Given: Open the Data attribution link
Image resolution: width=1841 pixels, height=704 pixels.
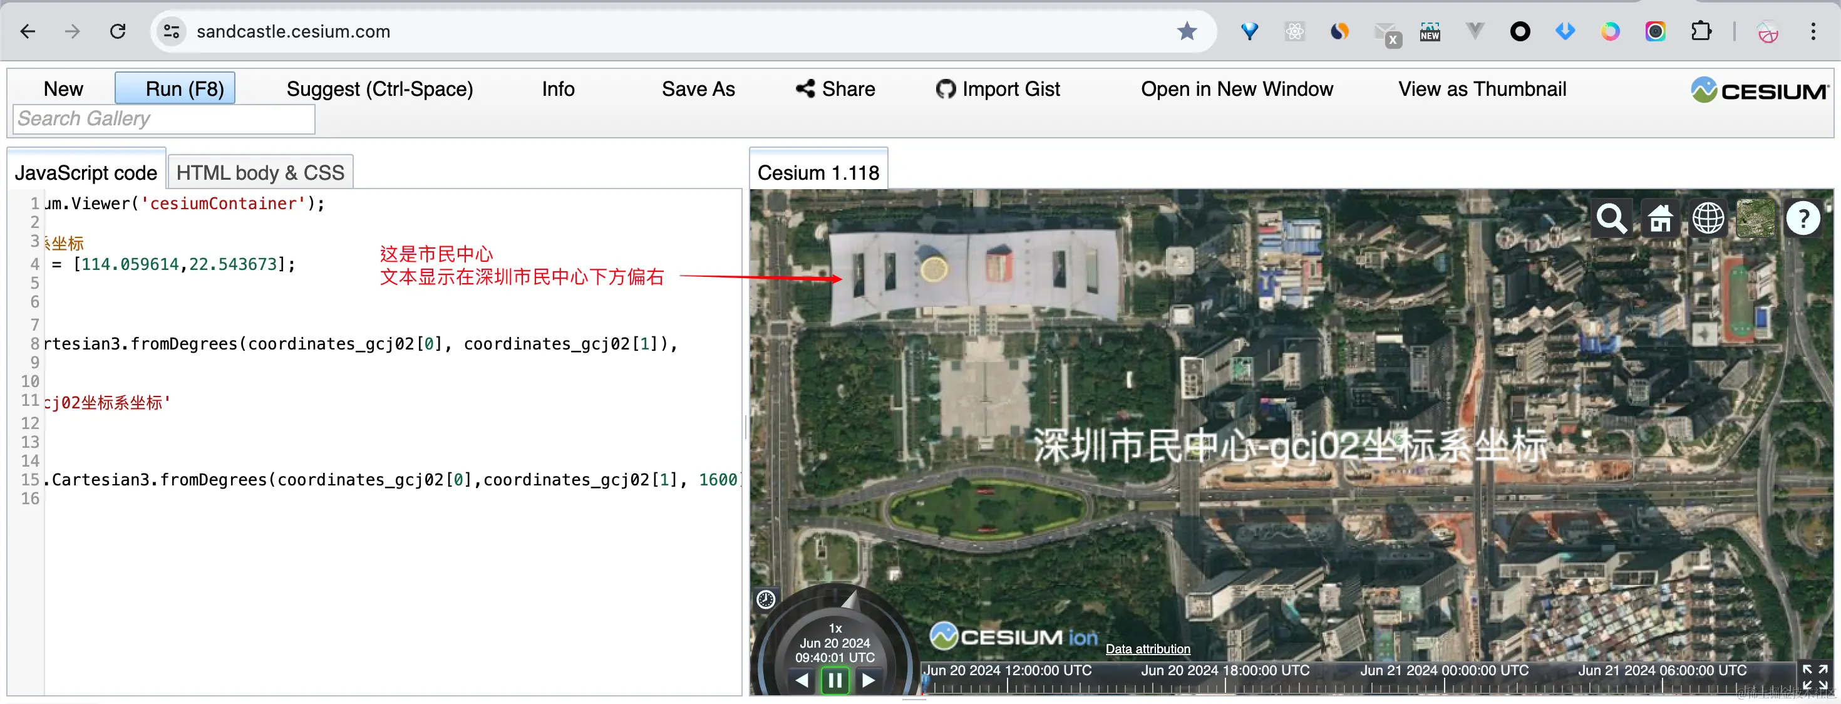Looking at the screenshot, I should 1147,649.
